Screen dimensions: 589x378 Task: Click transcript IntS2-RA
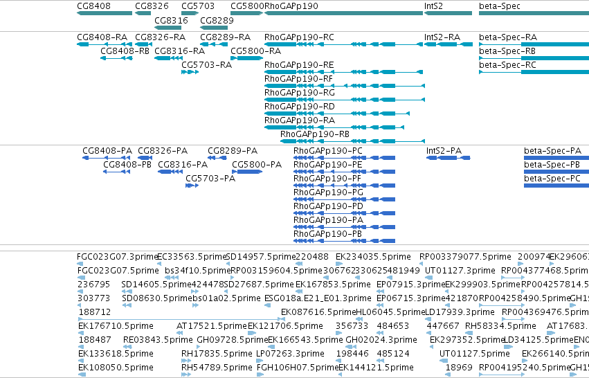[442, 37]
